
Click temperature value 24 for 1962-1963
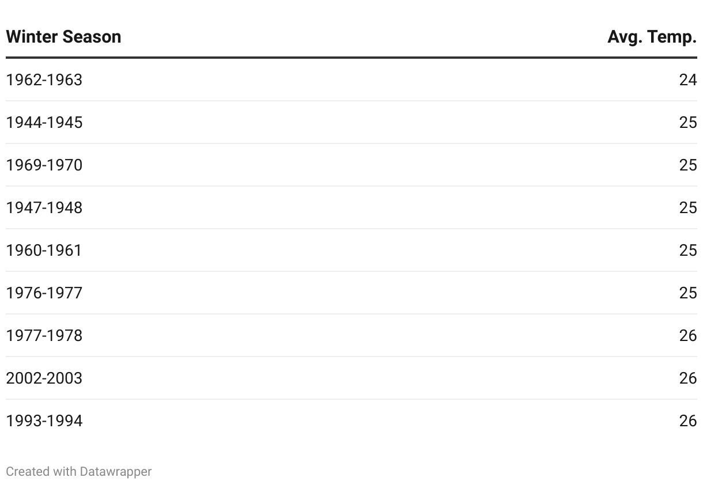tap(687, 79)
